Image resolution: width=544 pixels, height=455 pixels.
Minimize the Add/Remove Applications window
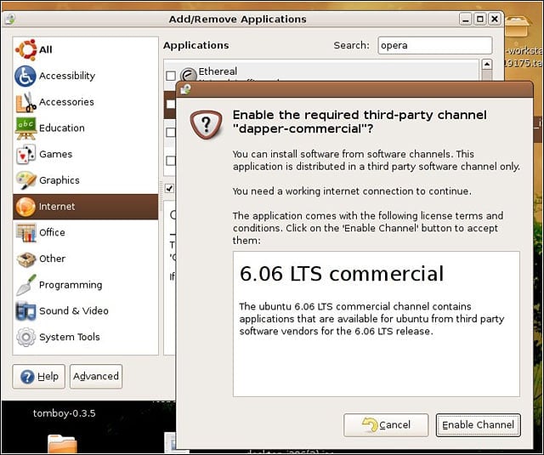click(466, 19)
